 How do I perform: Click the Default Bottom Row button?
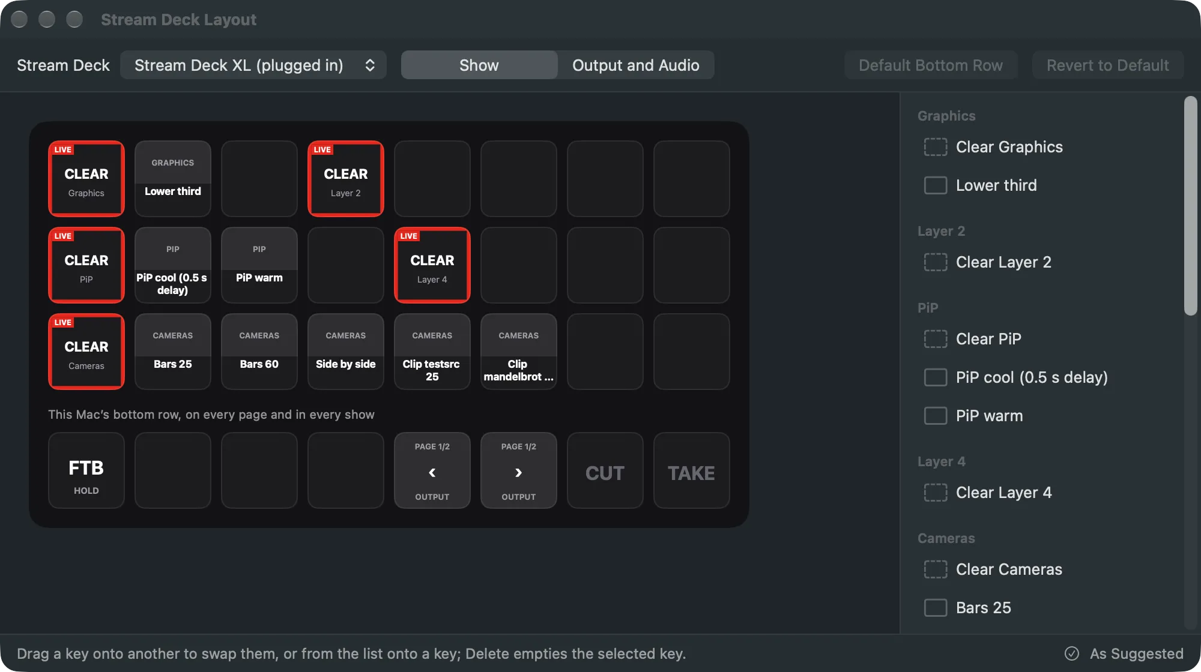(x=931, y=65)
